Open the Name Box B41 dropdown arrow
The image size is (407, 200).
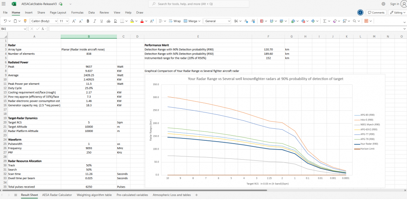coord(25,29)
